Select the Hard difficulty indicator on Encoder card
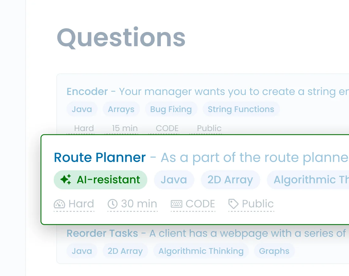The image size is (349, 276). click(x=84, y=128)
